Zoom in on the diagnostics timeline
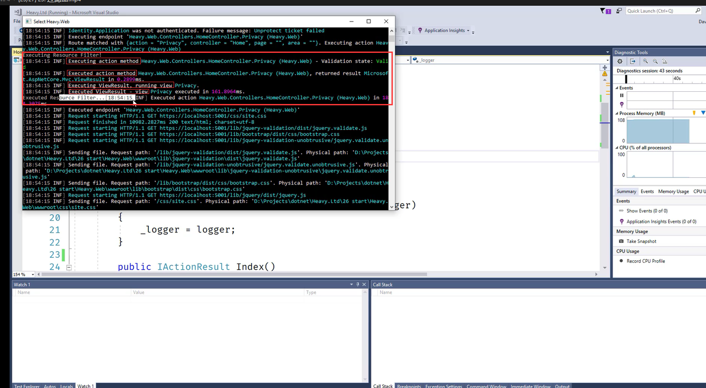 (645, 61)
